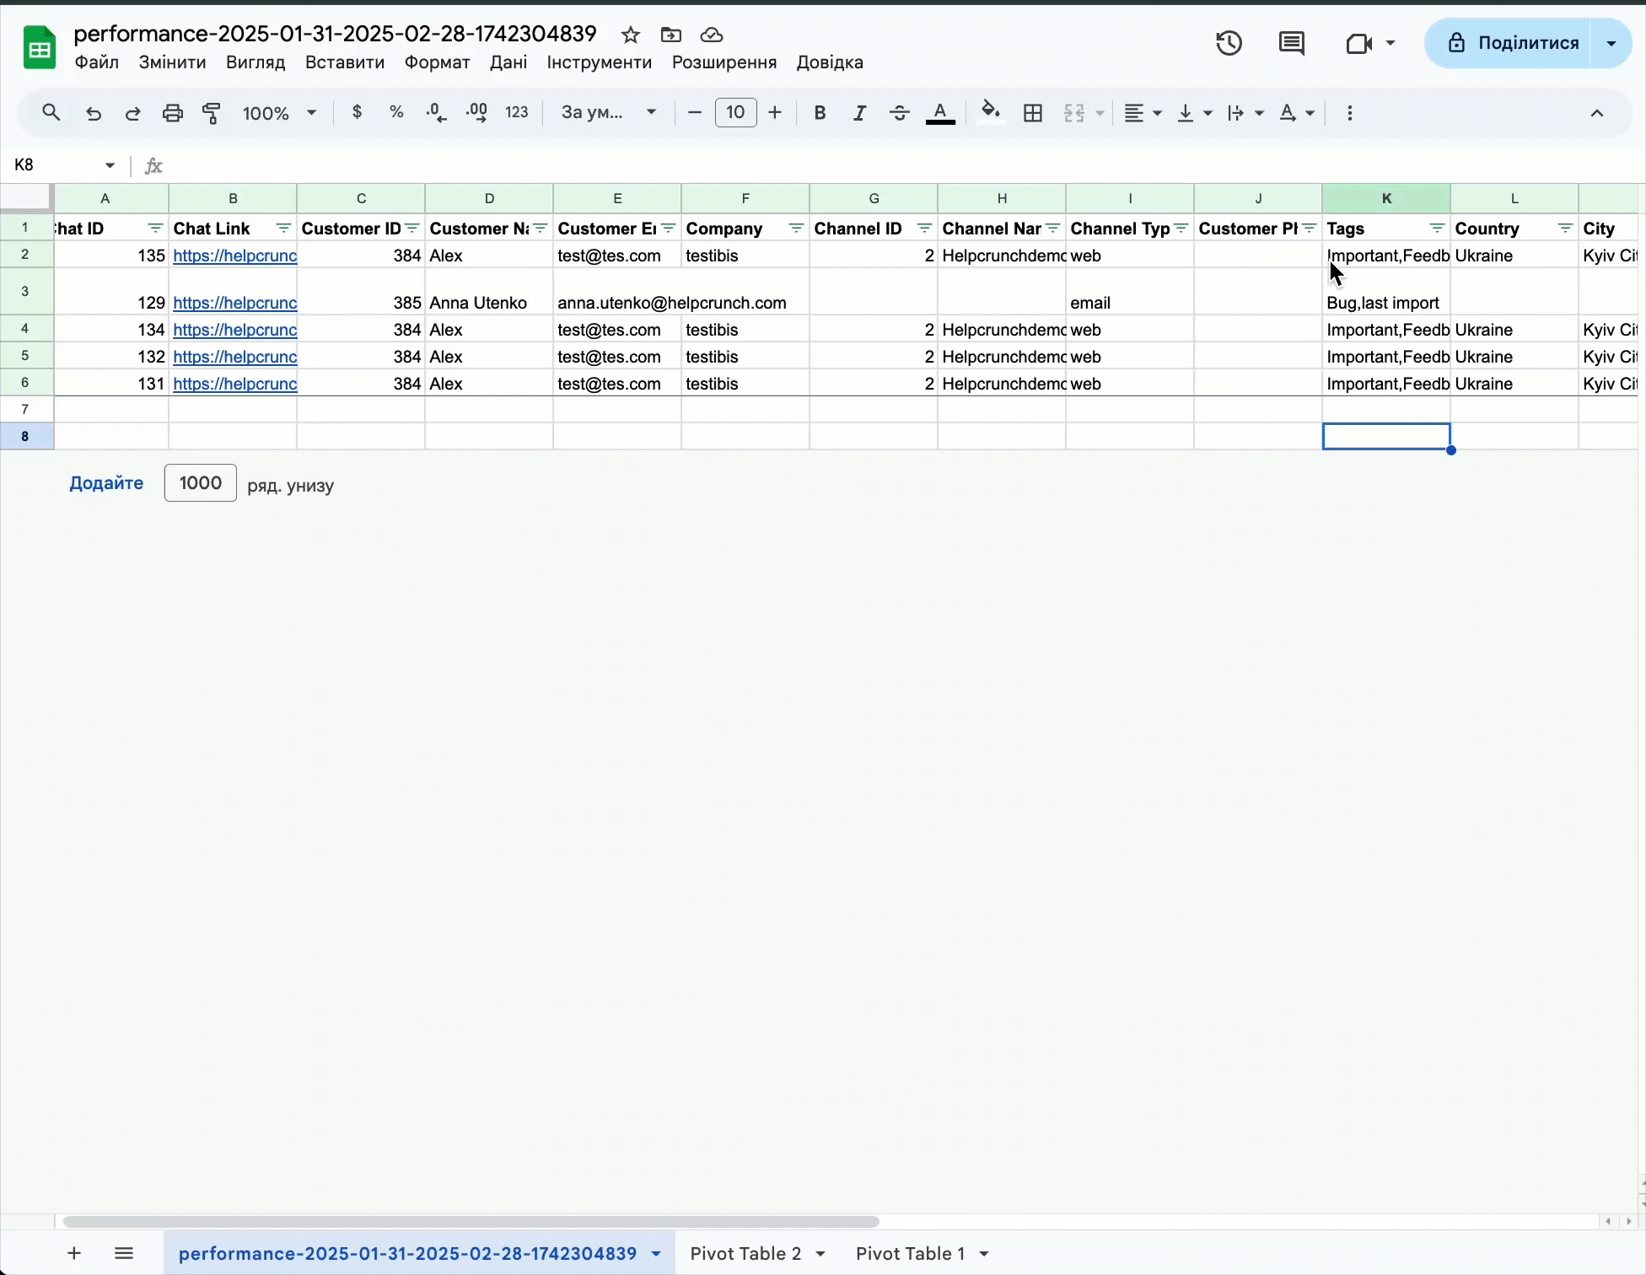The height and width of the screenshot is (1275, 1646).
Task: Click the 1000 rows input field
Action: pos(201,483)
